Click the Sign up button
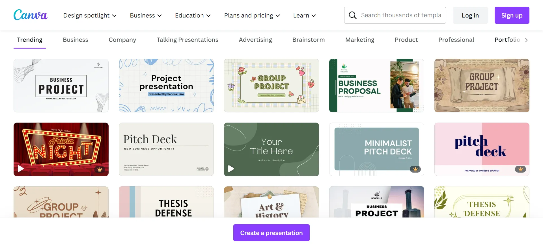Screen dimensions: 543x248 coord(512,15)
